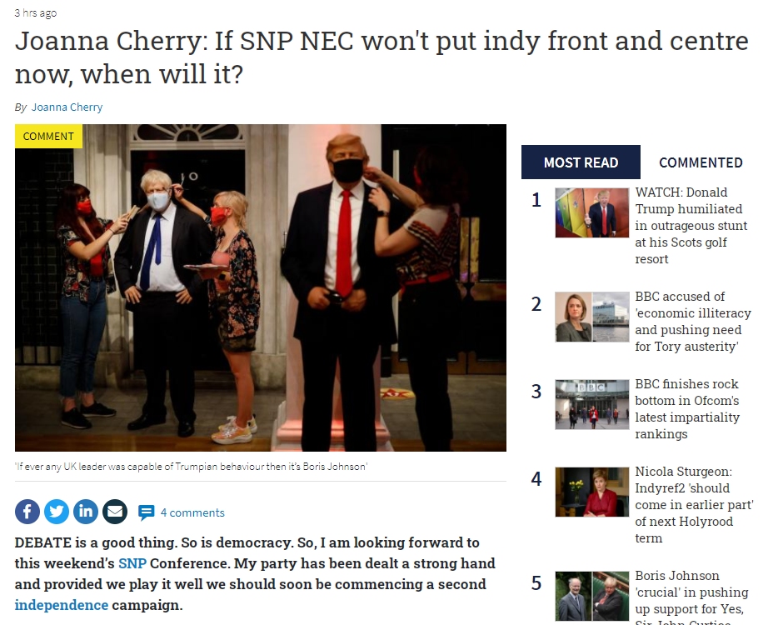Open the Trump golf resort thumbnail
773x625 pixels.
tap(592, 212)
